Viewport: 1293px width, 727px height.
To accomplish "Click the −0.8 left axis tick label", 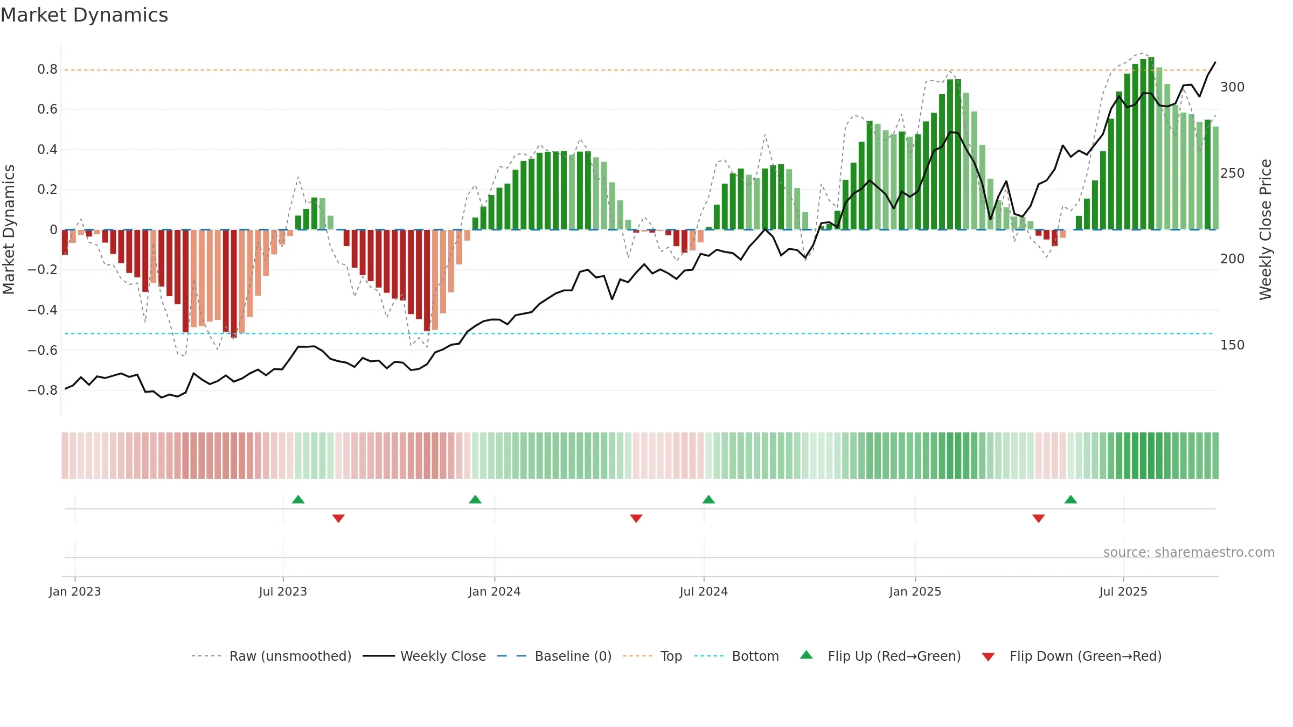I will pyautogui.click(x=42, y=390).
